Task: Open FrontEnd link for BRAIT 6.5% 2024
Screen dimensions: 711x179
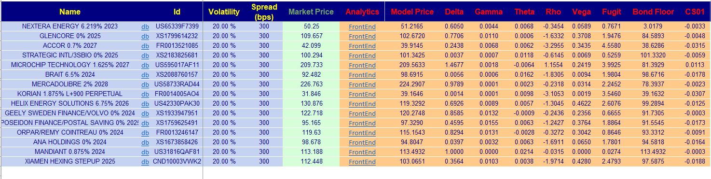Action: 362,75
